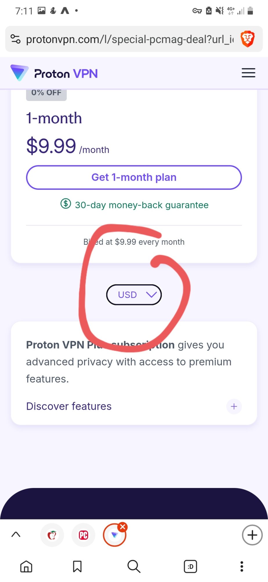The height and width of the screenshot is (582, 268).
Task: Open a new tab with plus button
Action: [x=252, y=535]
